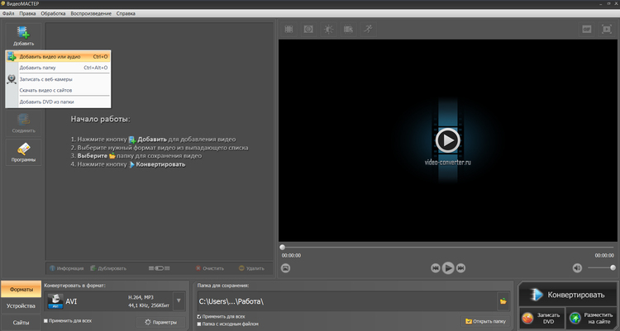620x331 pixels.
Task: Mute sound with the speaker icon
Action: coord(577,268)
